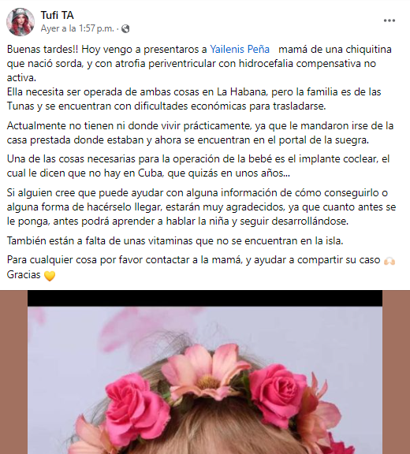Open the post timestamp 'Ayer a la 1:57 p.m.'
The width and height of the screenshot is (410, 454).
pos(77,28)
